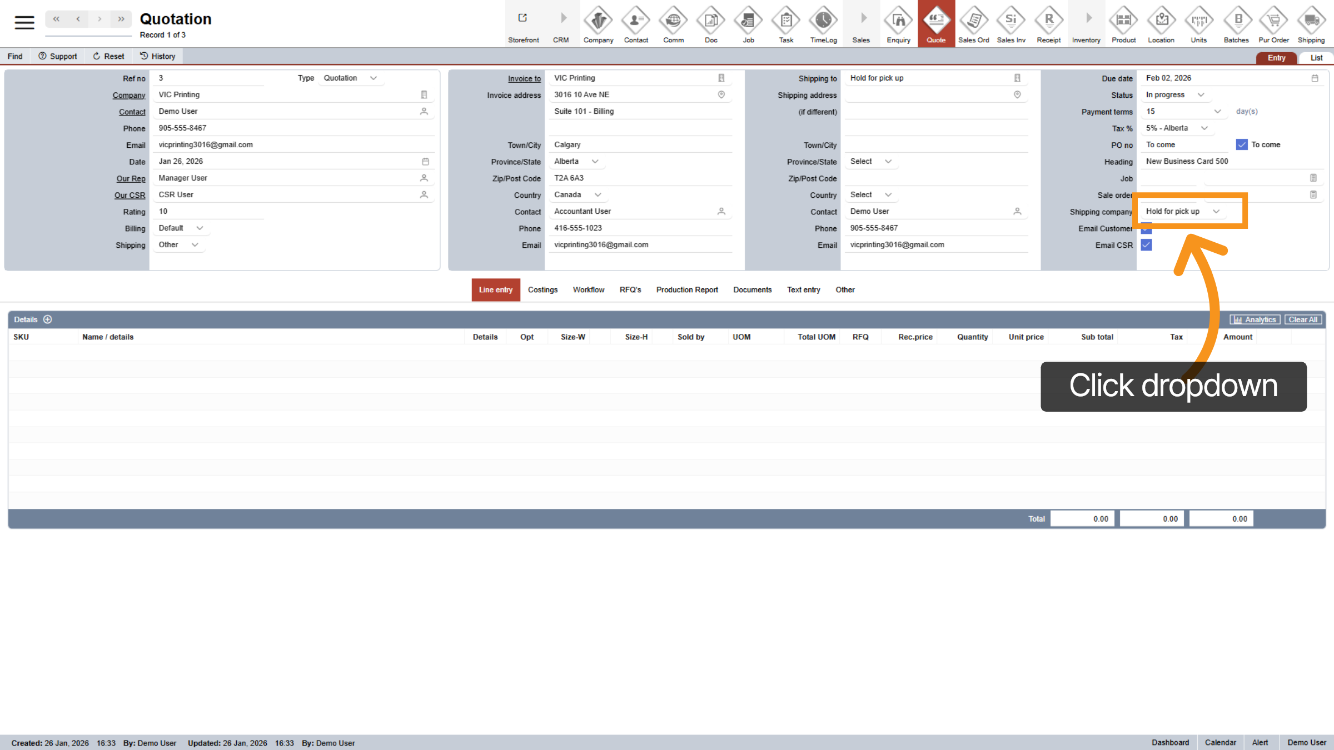Open the Status In progress dropdown
This screenshot has height=750, width=1334.
pyautogui.click(x=1201, y=95)
